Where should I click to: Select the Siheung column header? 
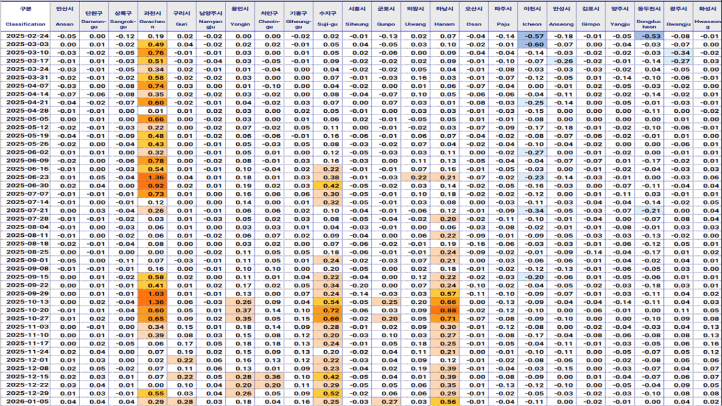click(x=357, y=17)
